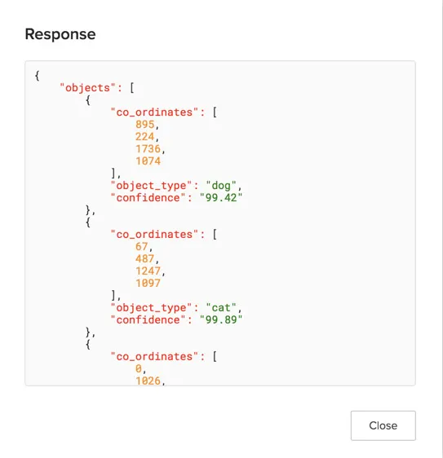This screenshot has width=443, height=458.
Task: Select the coordinate value 487
Action: [x=144, y=259]
